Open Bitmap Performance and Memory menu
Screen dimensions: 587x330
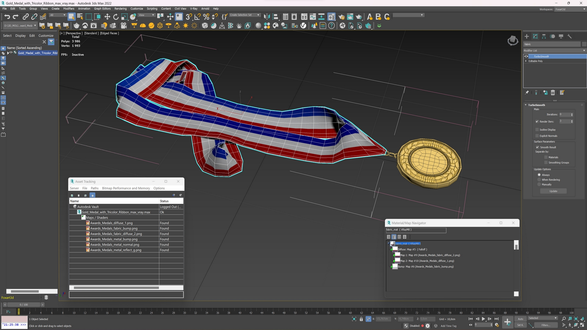126,188
